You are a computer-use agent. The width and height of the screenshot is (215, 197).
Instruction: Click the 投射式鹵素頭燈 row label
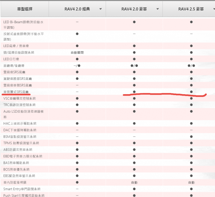24,37
